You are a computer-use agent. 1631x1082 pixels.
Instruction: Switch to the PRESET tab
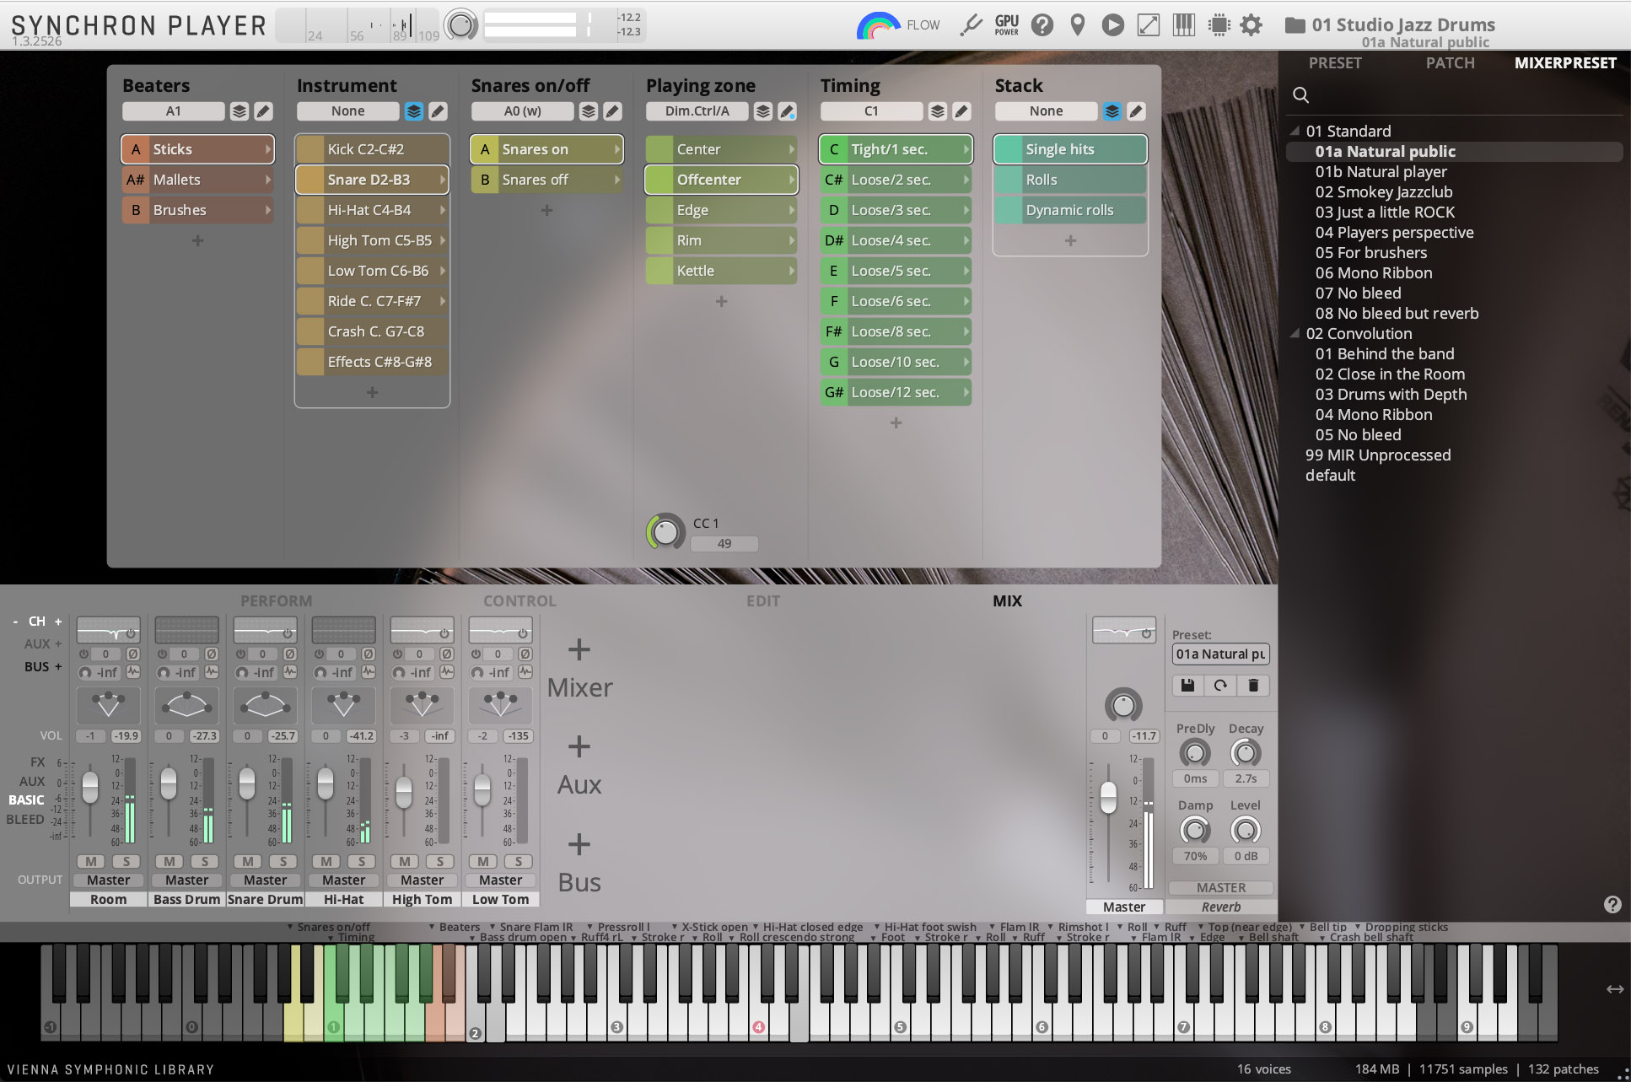[1335, 63]
